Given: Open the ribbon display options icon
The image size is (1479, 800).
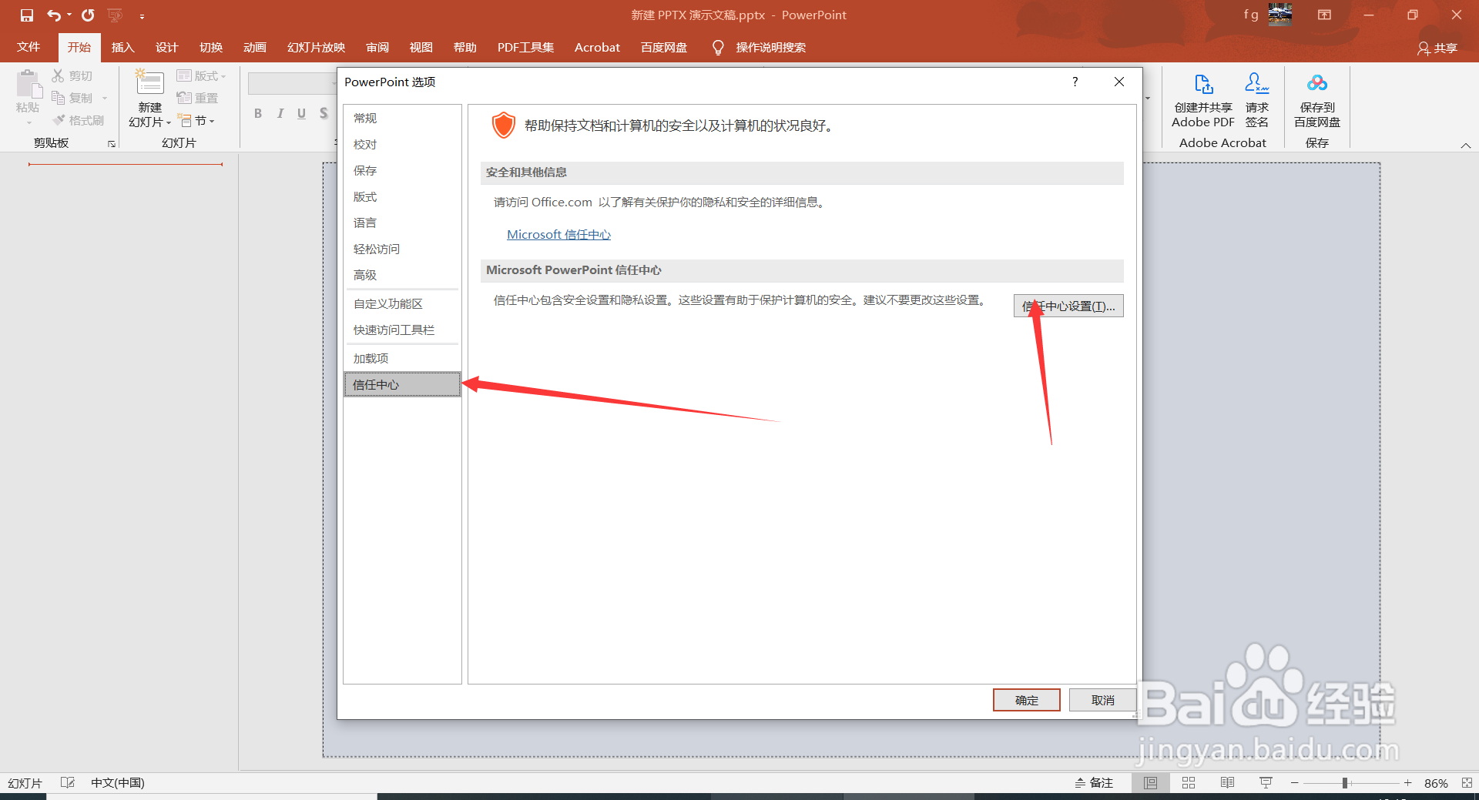Looking at the screenshot, I should point(1324,15).
